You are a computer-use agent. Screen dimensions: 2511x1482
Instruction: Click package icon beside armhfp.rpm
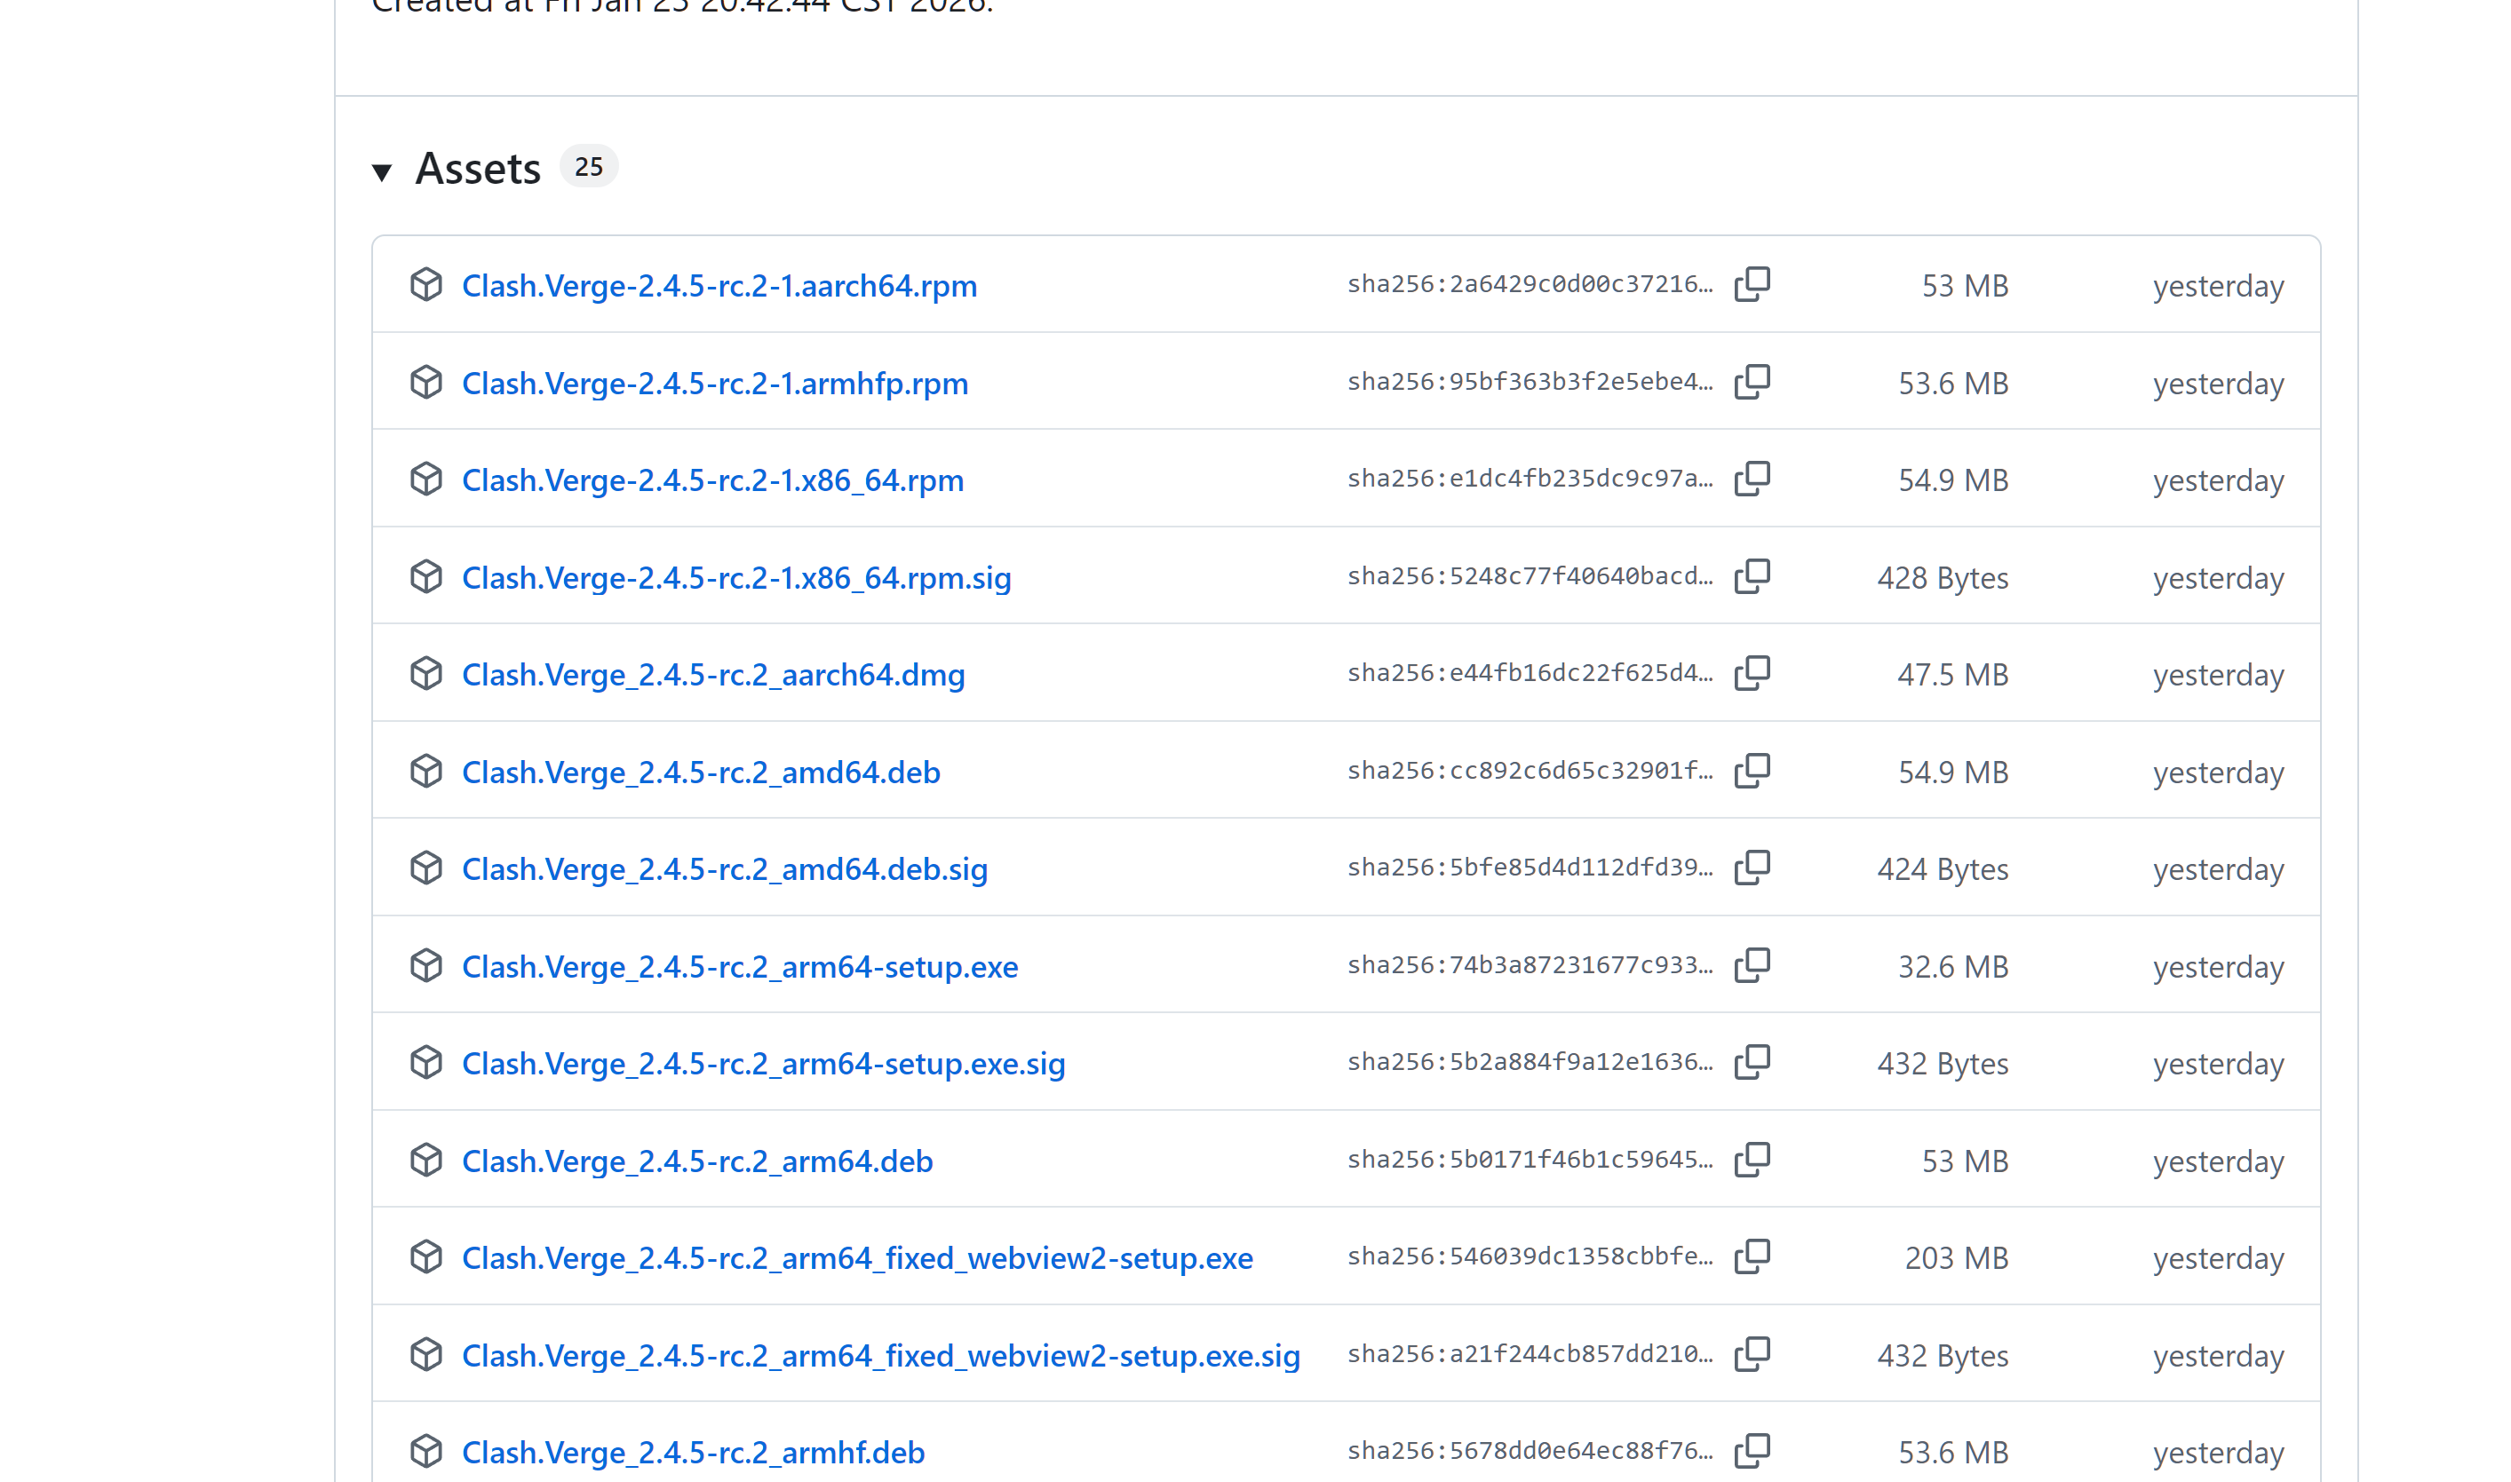[x=426, y=383]
